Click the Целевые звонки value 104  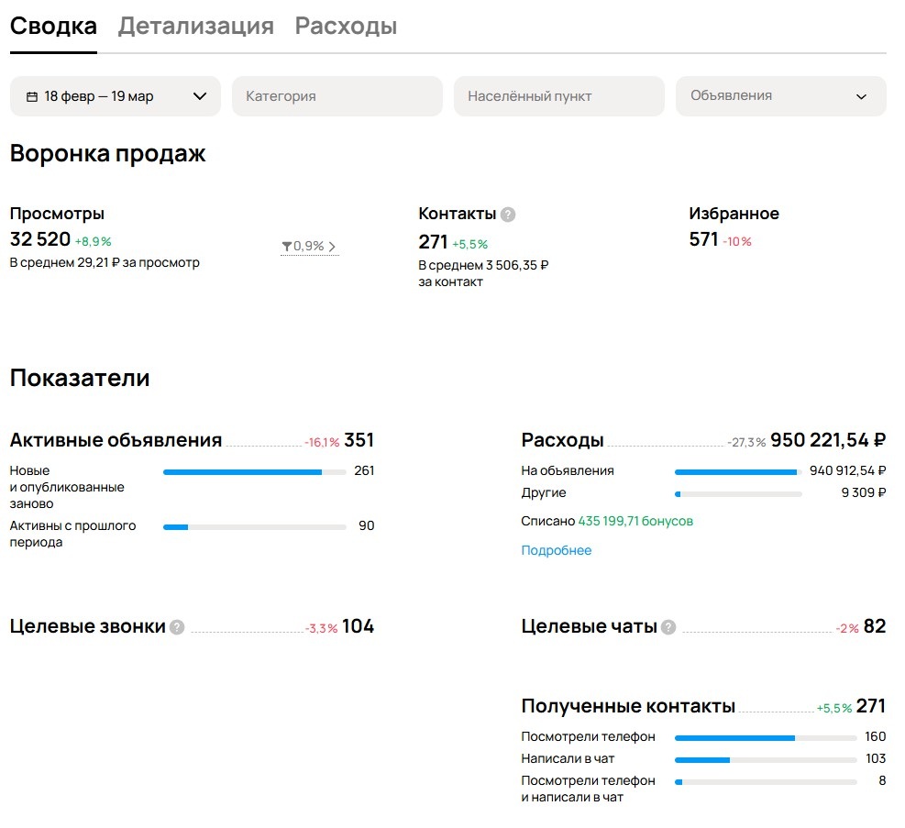coord(358,626)
